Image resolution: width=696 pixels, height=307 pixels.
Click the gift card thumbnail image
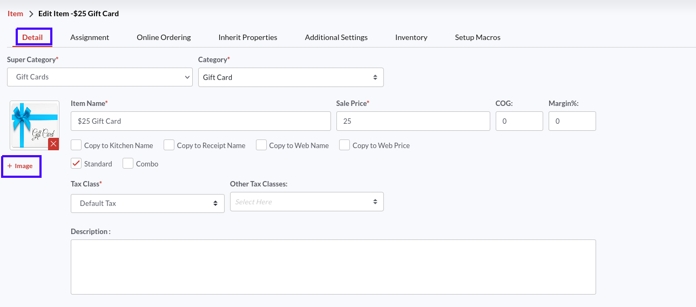click(35, 125)
